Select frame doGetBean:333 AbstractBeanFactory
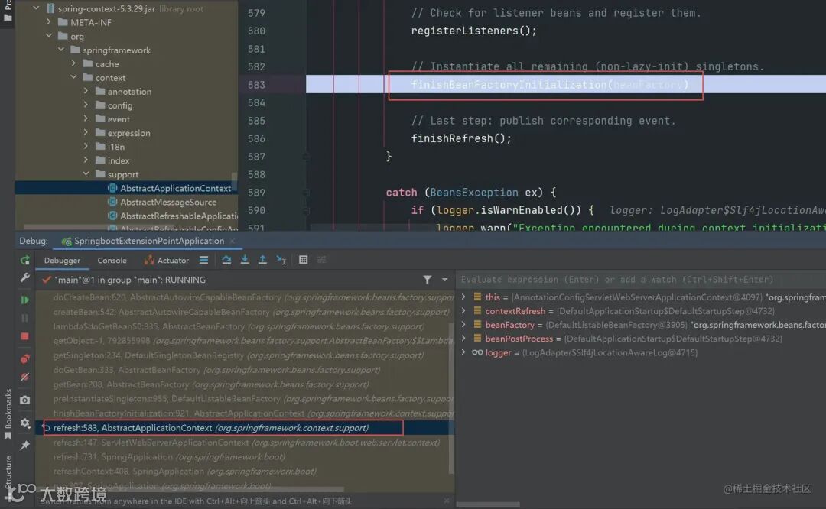Image resolution: width=826 pixels, height=509 pixels. click(216, 370)
